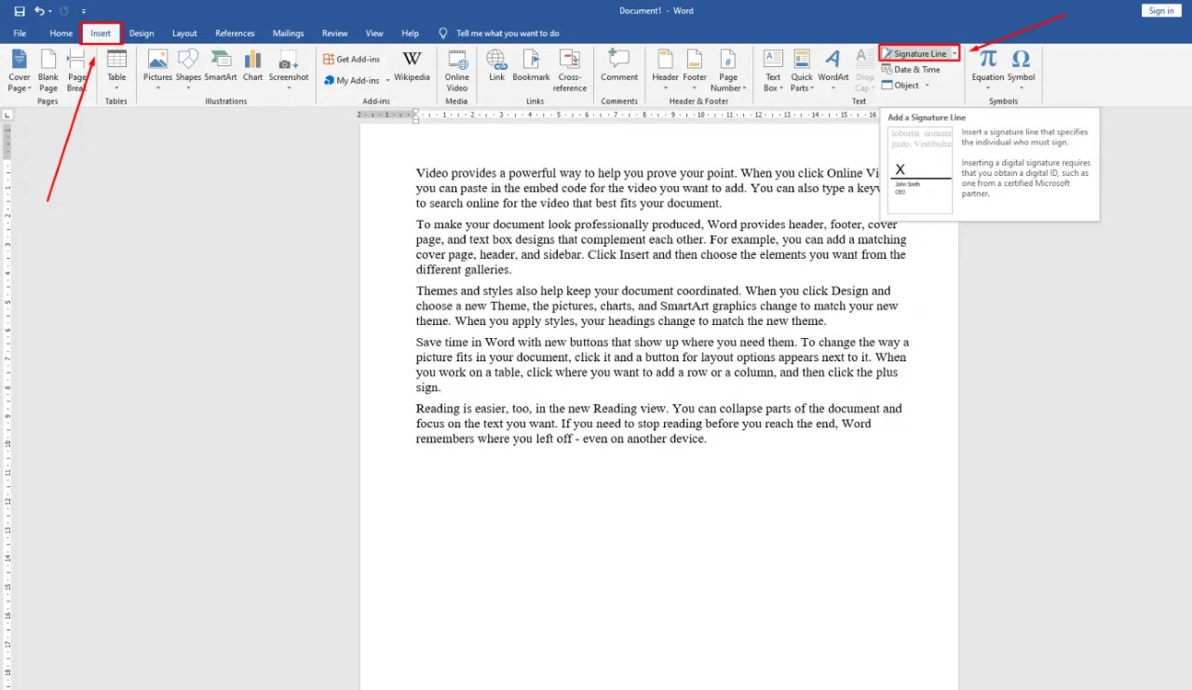Viewport: 1192px width, 690px height.
Task: Insert a SmartArt graphic
Action: pyautogui.click(x=221, y=65)
